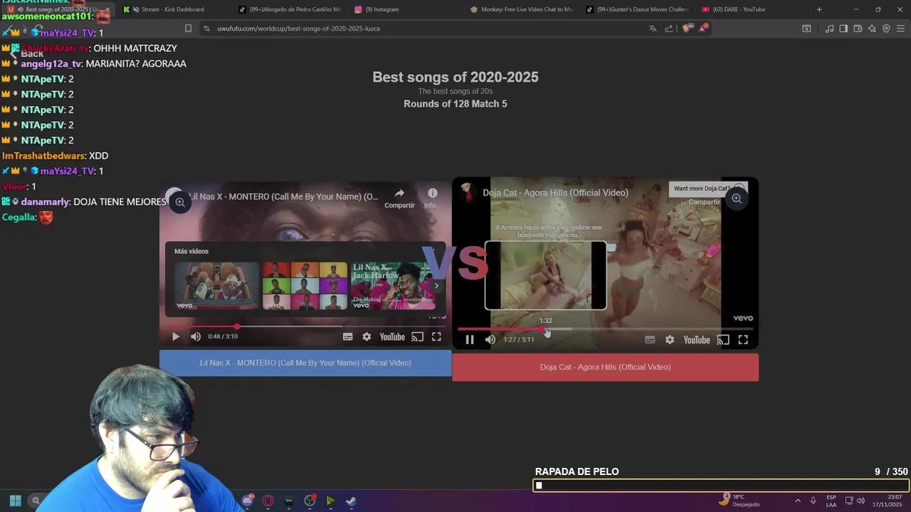Open YouTube logo link on Agora Hills player
The height and width of the screenshot is (512, 911).
696,340
